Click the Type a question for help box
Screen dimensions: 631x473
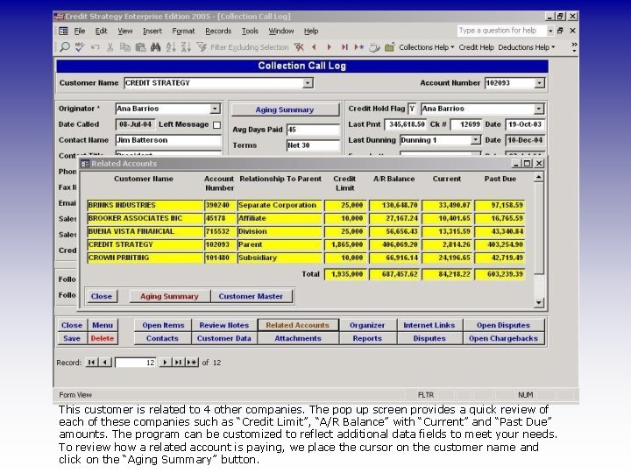pyautogui.click(x=501, y=31)
